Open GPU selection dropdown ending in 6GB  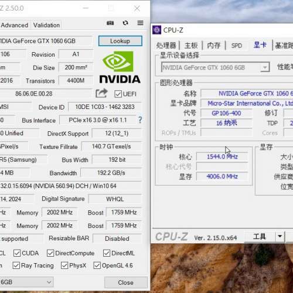(x=26, y=282)
